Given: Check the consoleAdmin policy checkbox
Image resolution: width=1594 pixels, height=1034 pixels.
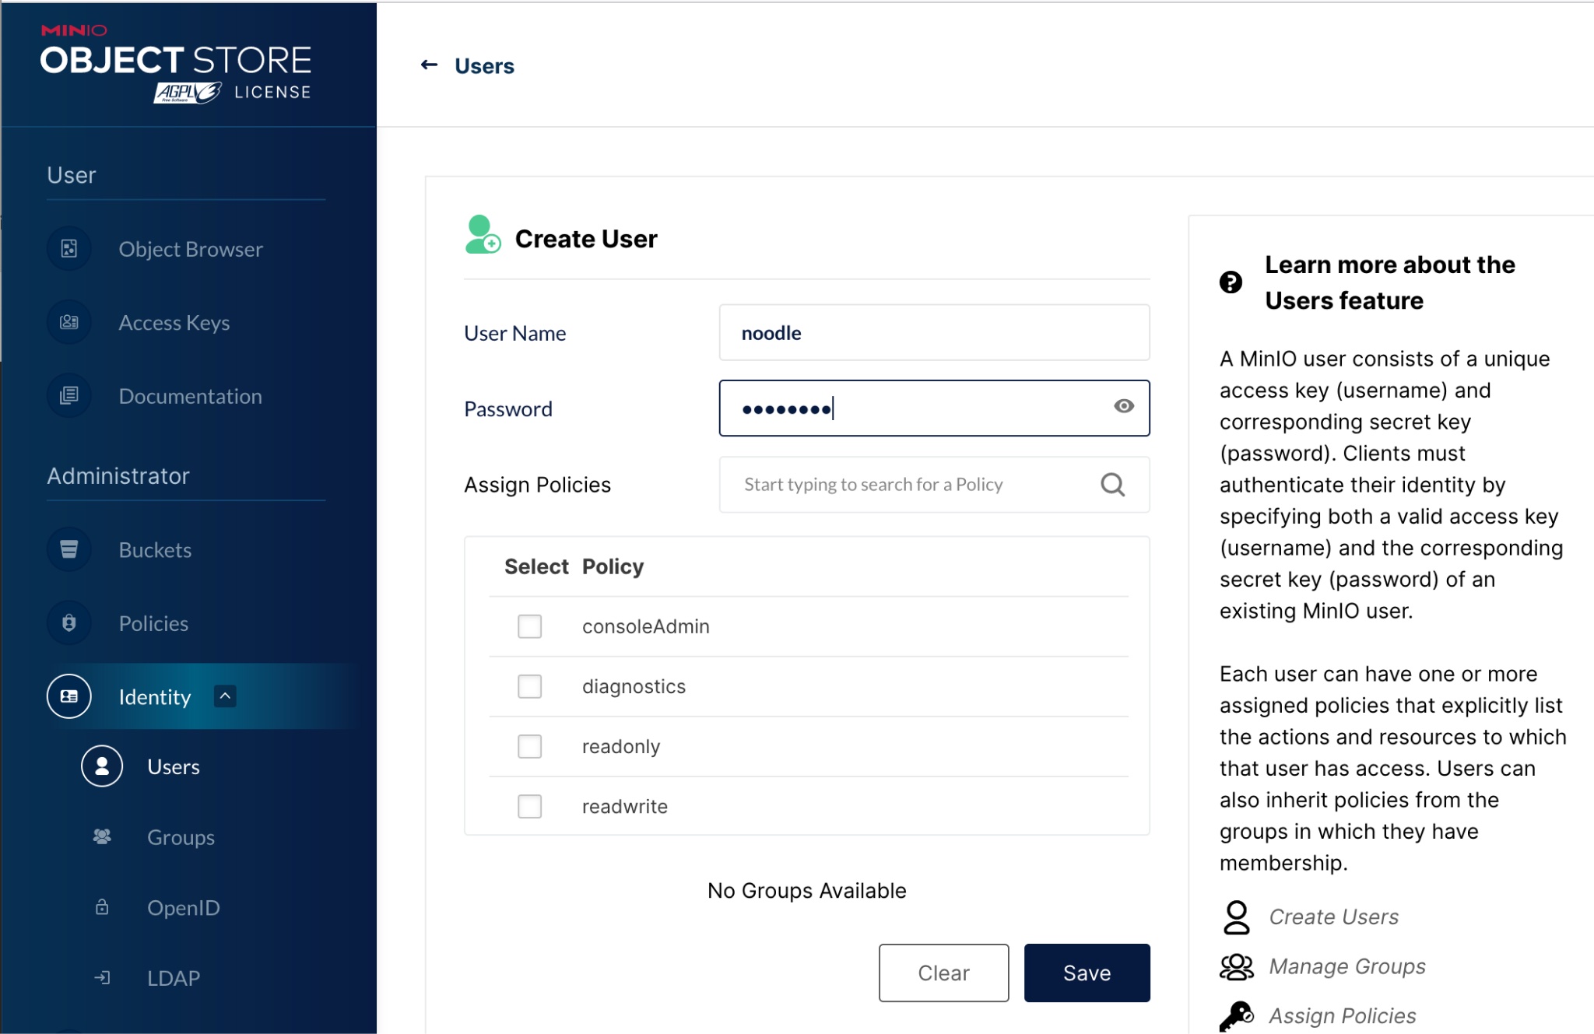Looking at the screenshot, I should [x=530, y=626].
